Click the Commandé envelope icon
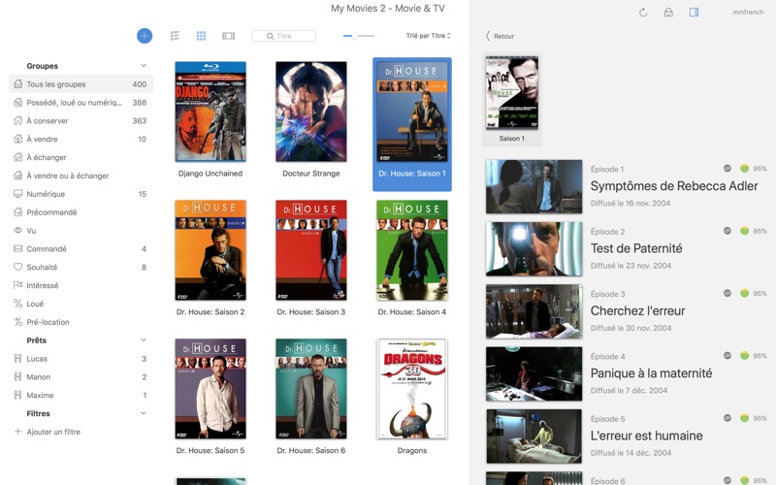This screenshot has height=485, width=776. 17,248
